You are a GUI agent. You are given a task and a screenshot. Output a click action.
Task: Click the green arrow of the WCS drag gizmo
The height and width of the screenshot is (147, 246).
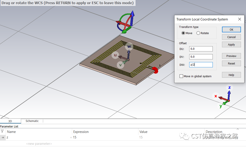(126, 30)
